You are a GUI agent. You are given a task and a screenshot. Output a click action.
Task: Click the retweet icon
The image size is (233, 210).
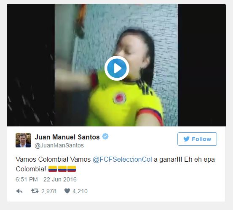point(35,191)
